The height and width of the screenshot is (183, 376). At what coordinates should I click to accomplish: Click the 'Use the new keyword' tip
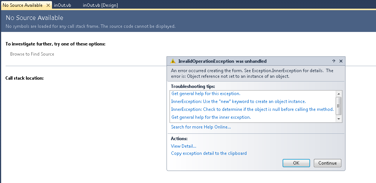click(x=238, y=101)
